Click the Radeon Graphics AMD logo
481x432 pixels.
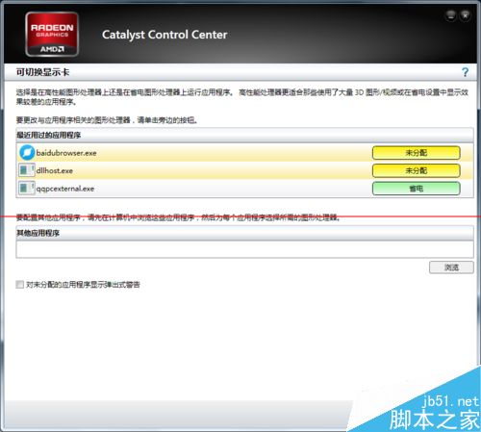tap(52, 35)
